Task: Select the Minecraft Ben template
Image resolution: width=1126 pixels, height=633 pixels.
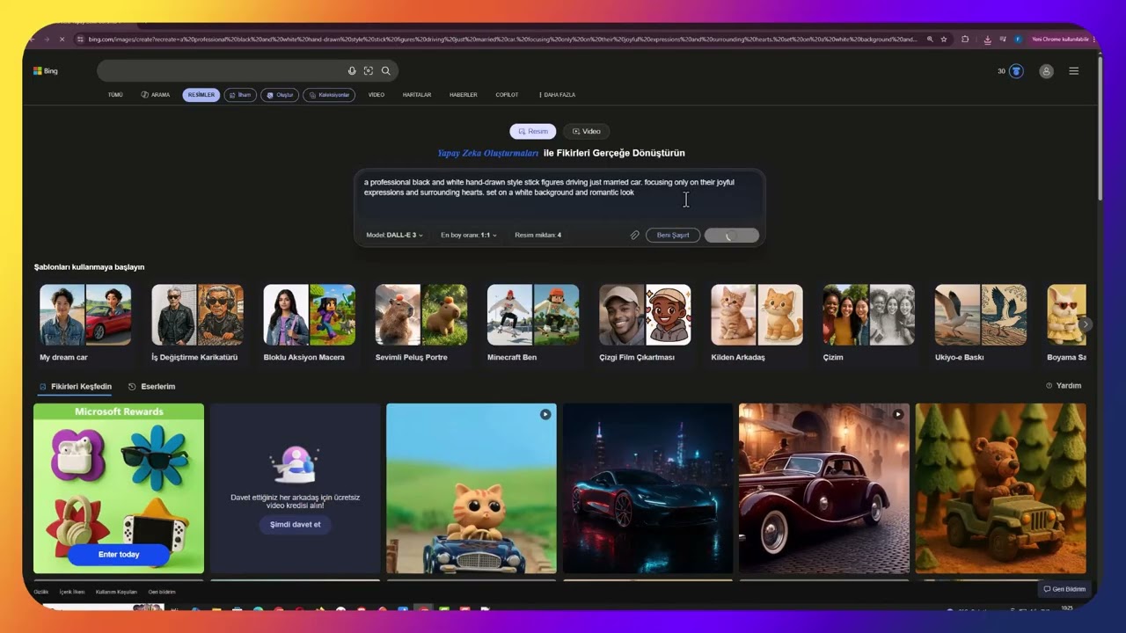Action: (x=533, y=323)
